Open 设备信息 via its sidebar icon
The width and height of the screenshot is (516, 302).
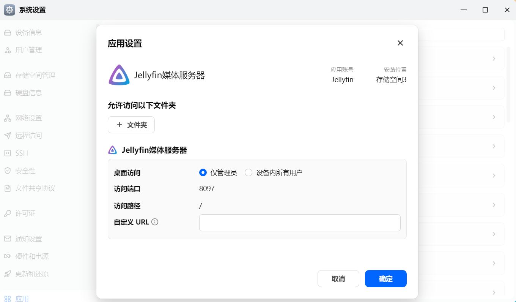pos(8,33)
